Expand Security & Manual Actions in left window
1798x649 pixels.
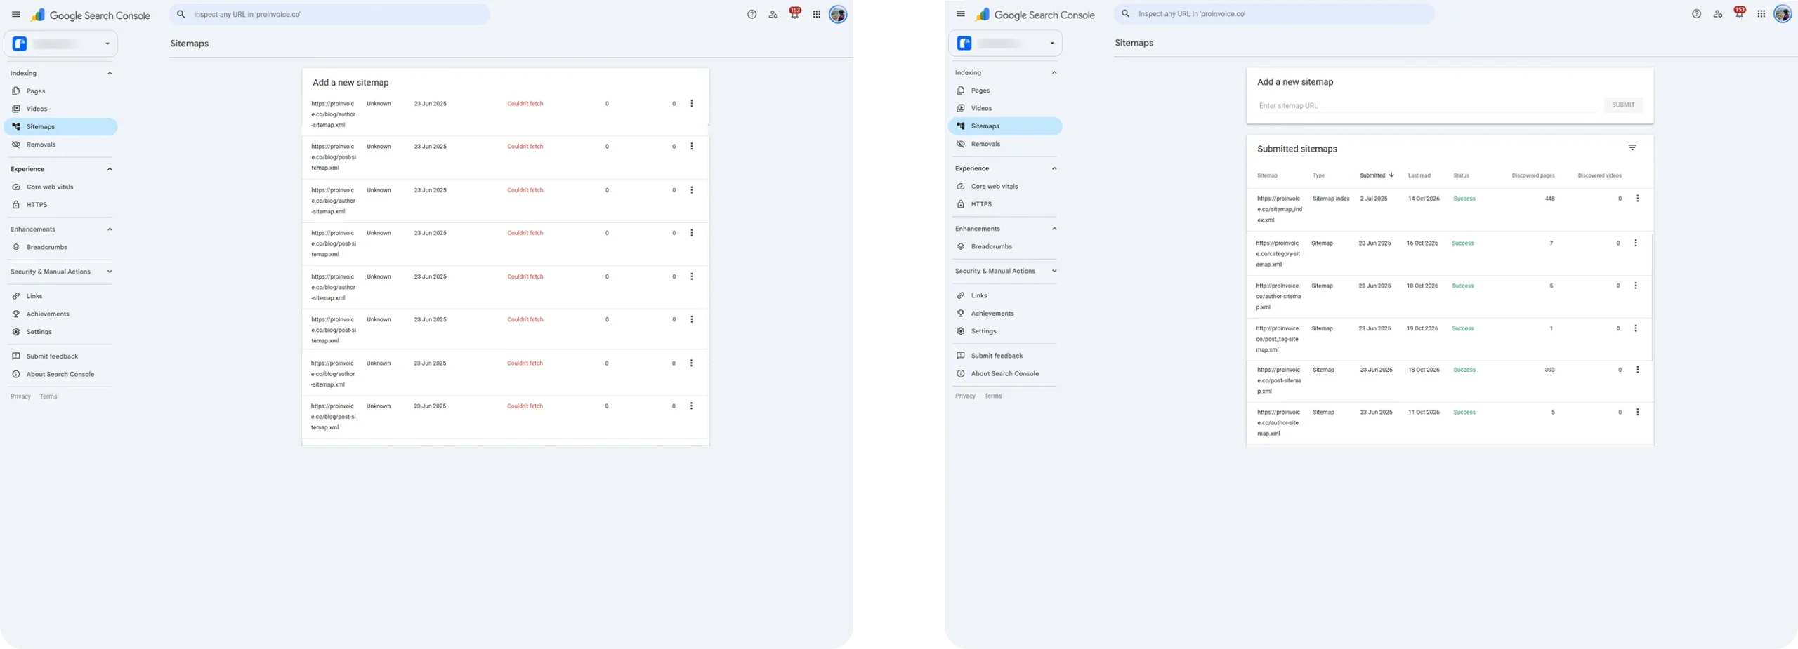click(x=110, y=272)
